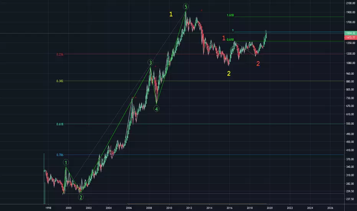
Task: Click the 2002 year on time axis
Action: (x=88, y=208)
